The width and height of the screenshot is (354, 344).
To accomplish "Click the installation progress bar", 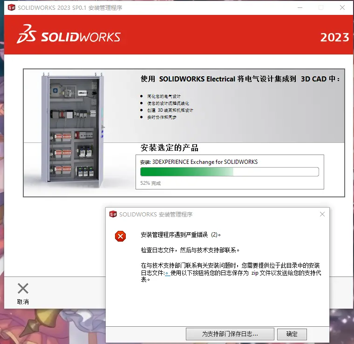I will pos(229,172).
